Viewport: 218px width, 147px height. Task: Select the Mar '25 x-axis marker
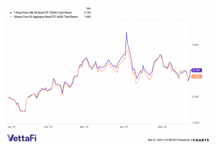coord(84,127)
